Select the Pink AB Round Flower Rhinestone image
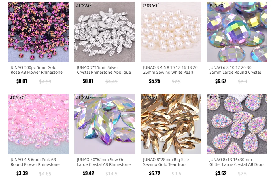 tap(38, 124)
